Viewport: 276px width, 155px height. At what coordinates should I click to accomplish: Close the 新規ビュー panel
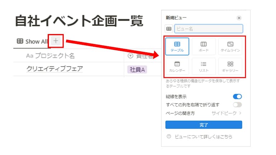click(x=239, y=18)
